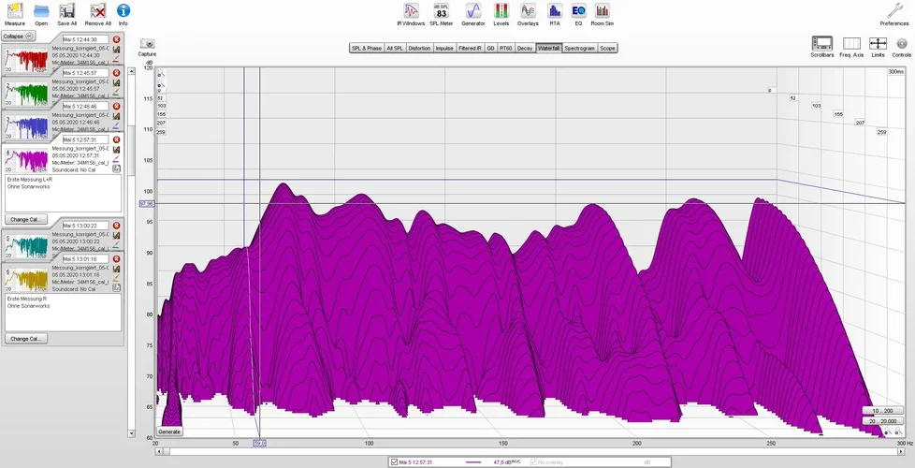915x468 pixels.
Task: Select the red measurement 1 thumbnail
Action: (26, 61)
